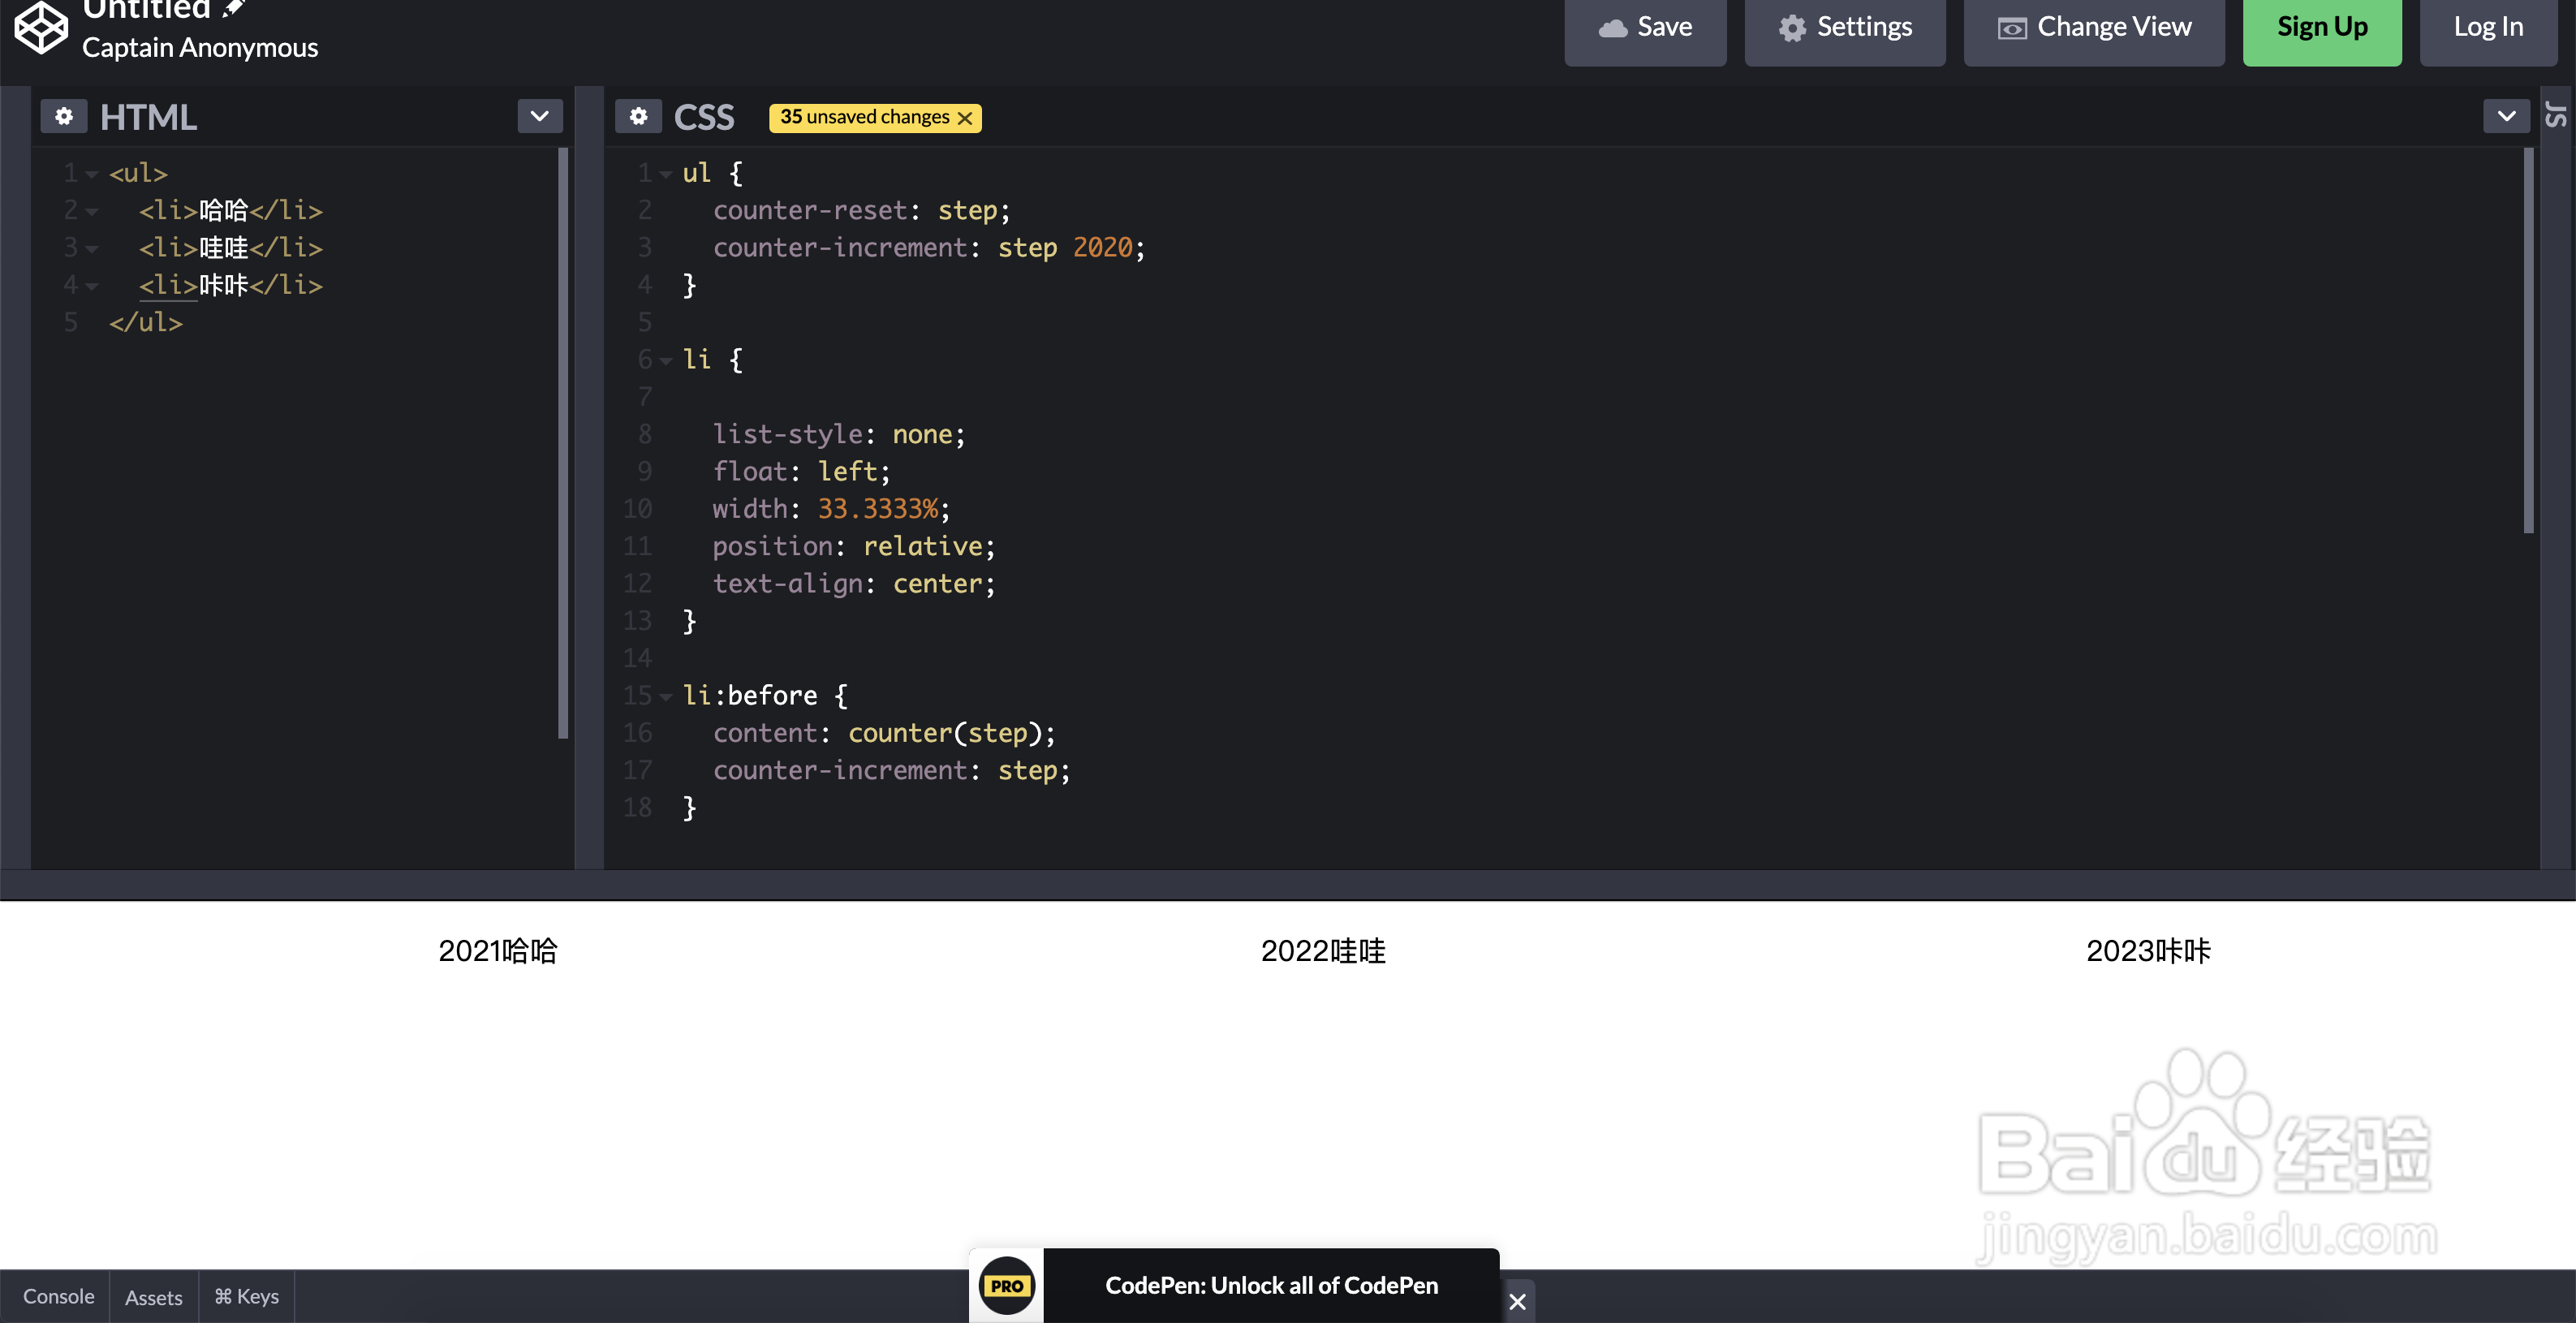
Task: Fold the li:before rule on line 15
Action: 666,697
